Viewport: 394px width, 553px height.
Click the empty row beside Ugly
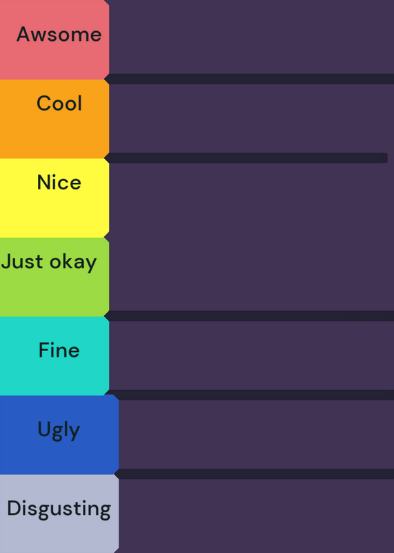coord(256,435)
